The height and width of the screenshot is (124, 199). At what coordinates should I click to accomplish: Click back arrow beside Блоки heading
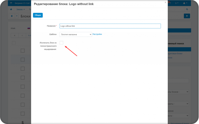pyautogui.click(x=12, y=16)
